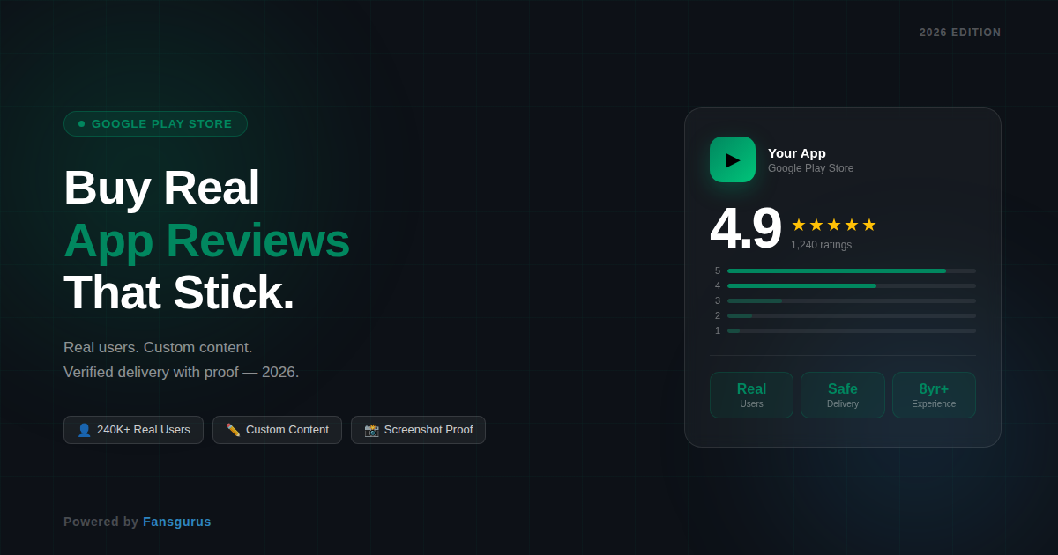The image size is (1058, 555).
Task: Click the 5-star rating progress bar
Action: [851, 270]
